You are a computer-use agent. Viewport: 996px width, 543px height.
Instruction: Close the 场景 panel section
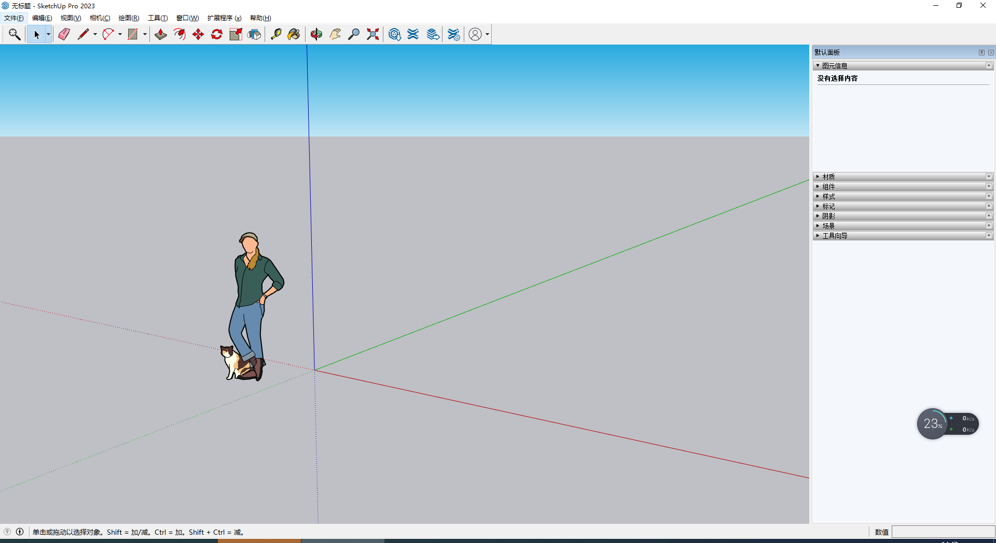989,226
